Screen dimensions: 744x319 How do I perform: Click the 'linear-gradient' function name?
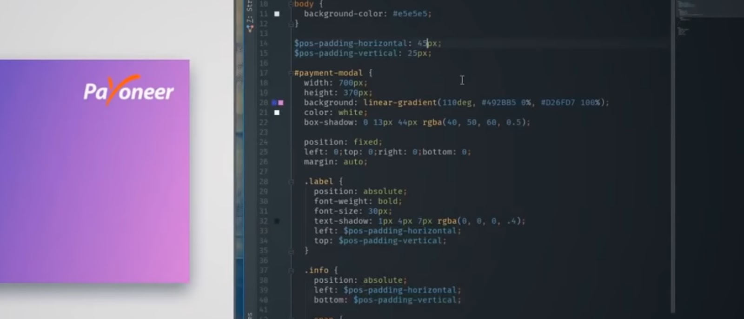pyautogui.click(x=400, y=103)
